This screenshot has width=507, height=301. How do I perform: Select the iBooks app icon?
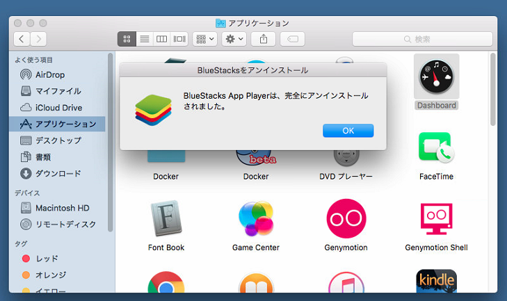pyautogui.click(x=256, y=284)
